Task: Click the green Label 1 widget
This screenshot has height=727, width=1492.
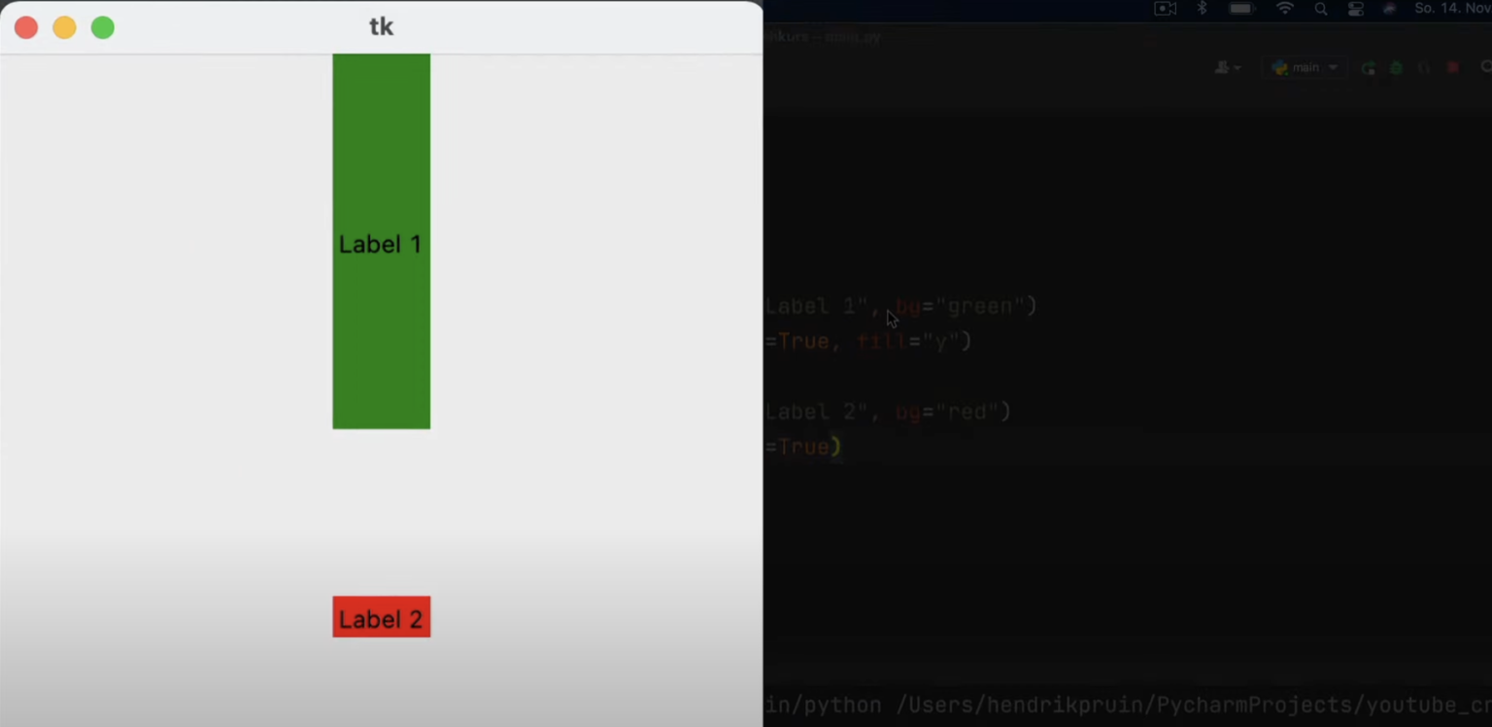Action: point(381,243)
